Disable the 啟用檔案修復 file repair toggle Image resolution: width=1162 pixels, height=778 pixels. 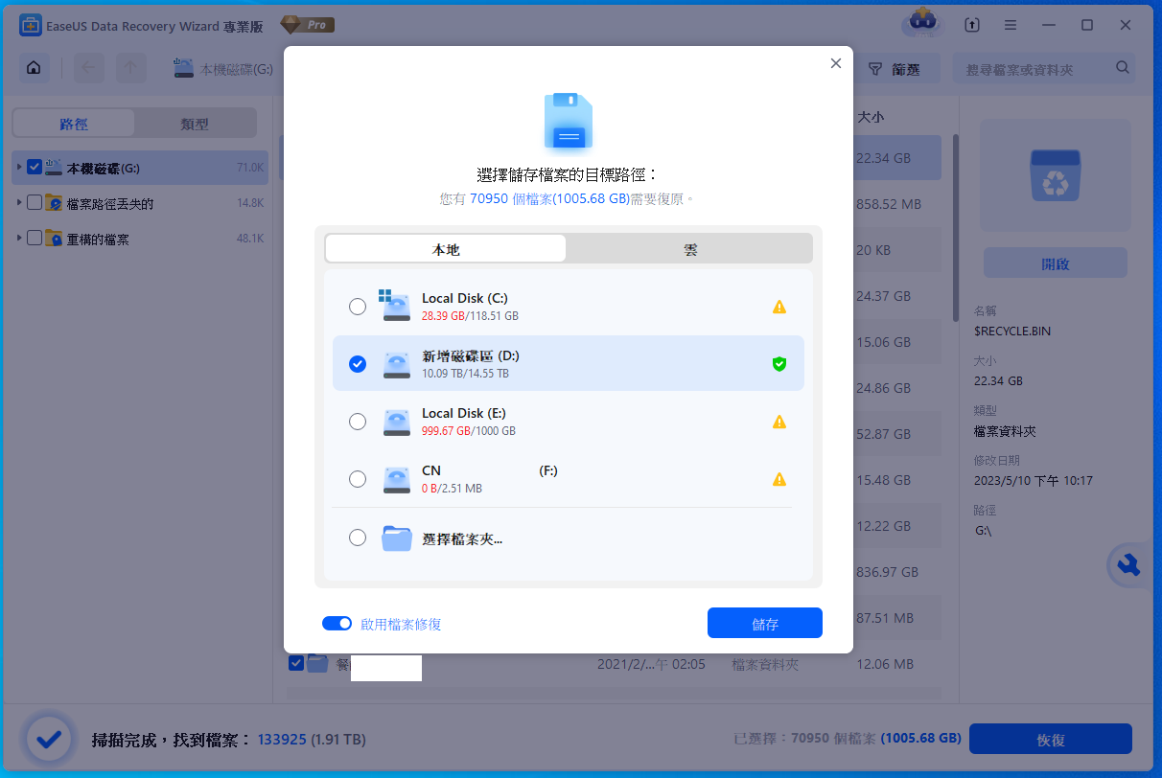(x=337, y=623)
